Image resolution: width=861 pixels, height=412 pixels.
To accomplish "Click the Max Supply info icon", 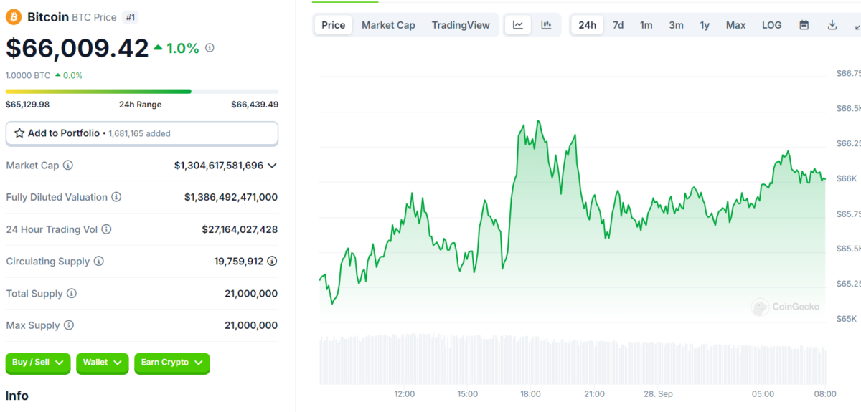I will tap(69, 325).
